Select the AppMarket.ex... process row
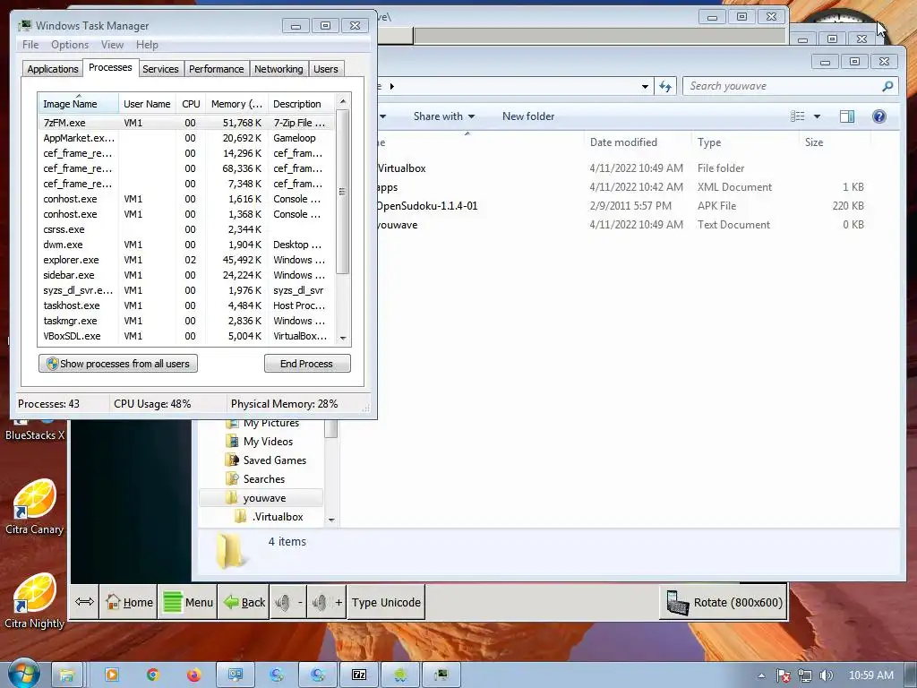Screen dimensions: 917x688 point(186,138)
